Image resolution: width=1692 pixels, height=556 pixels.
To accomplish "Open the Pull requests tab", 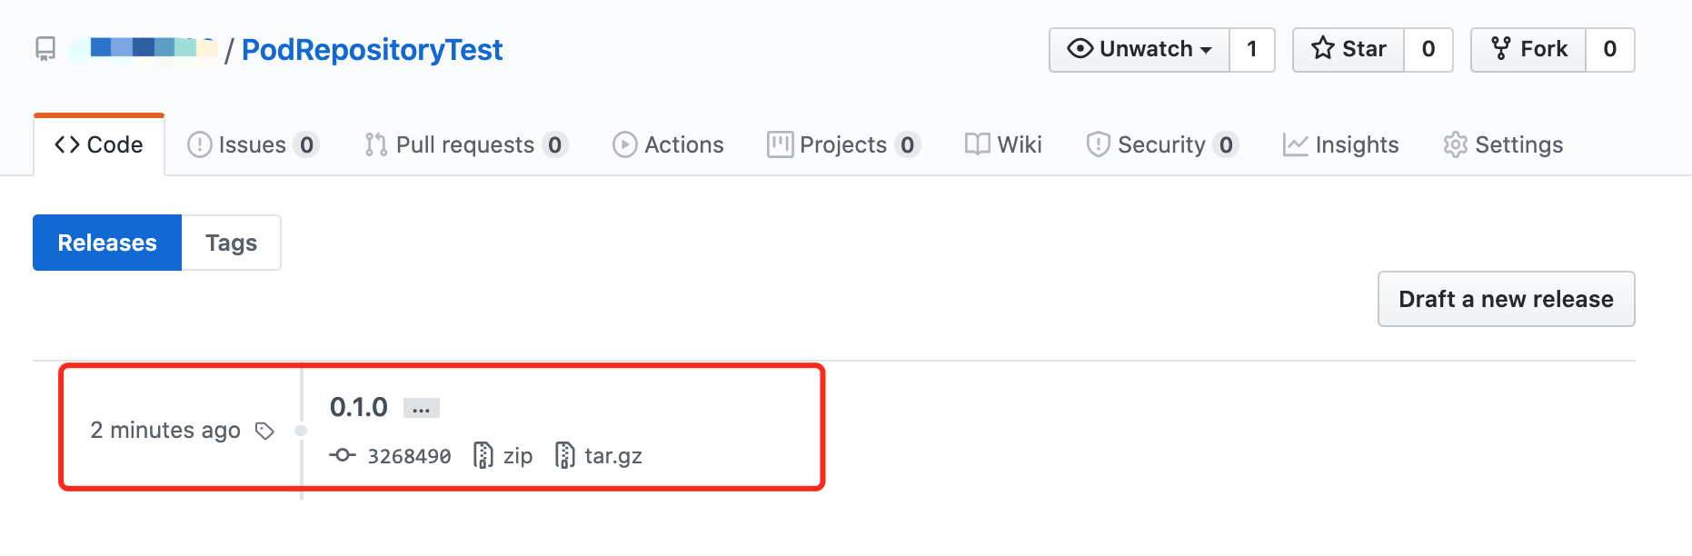I will click(x=464, y=144).
